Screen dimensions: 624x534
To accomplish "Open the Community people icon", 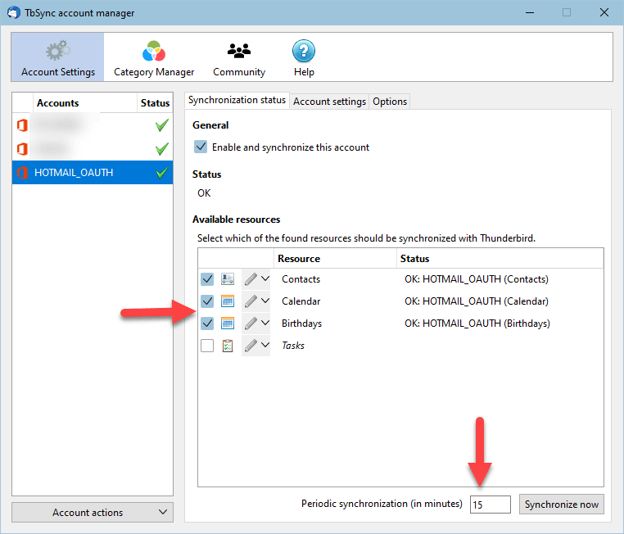I will [x=239, y=51].
